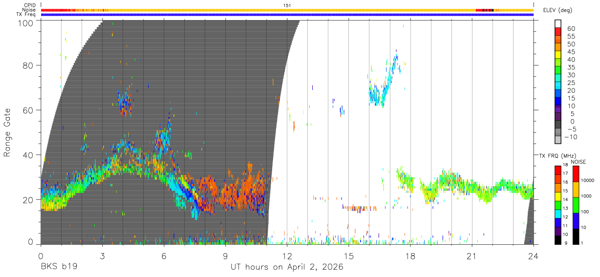Screen dimensions: 600x277
Task: Click the "15" x-axis UT hour tick label
Action: (349, 256)
